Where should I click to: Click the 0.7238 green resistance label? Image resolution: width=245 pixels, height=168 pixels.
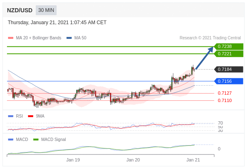(x=229, y=46)
